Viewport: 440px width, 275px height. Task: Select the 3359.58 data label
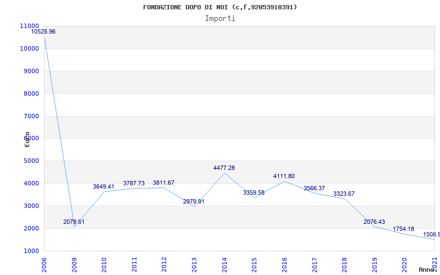tap(254, 193)
